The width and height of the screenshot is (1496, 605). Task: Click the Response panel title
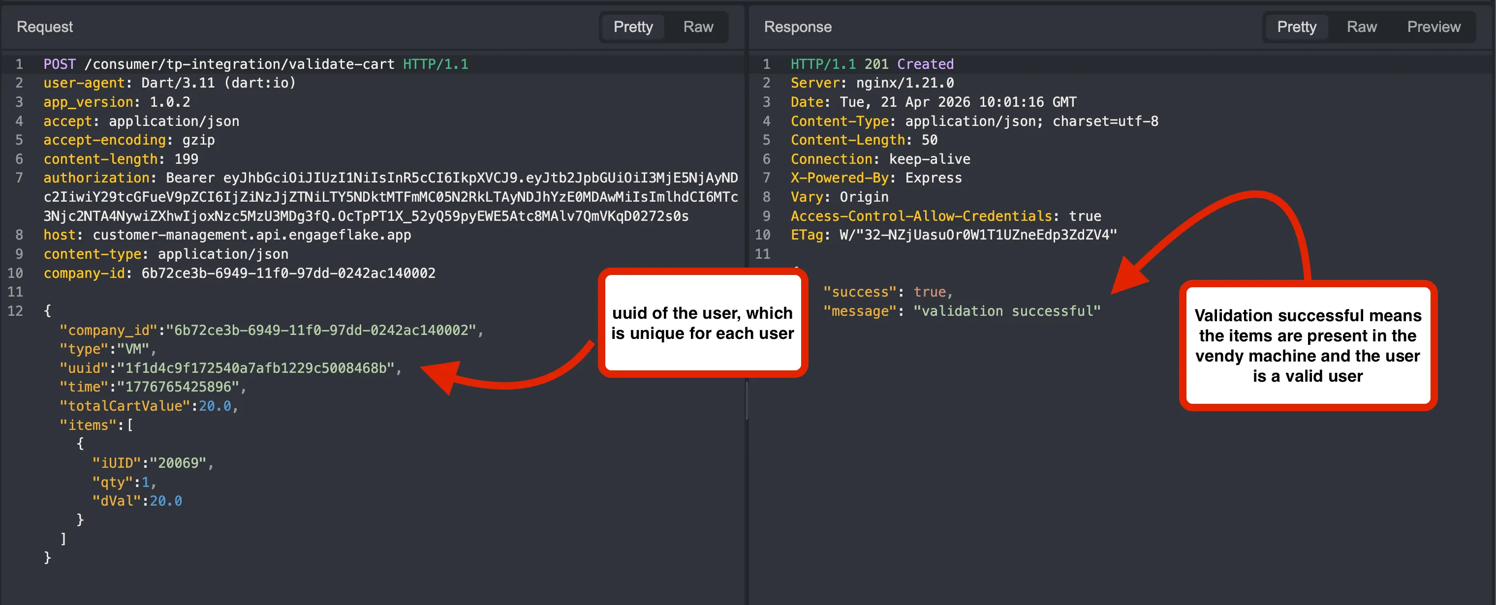(x=797, y=27)
